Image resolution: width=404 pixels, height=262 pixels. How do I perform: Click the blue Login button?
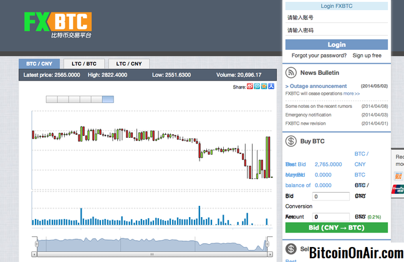coord(337,45)
